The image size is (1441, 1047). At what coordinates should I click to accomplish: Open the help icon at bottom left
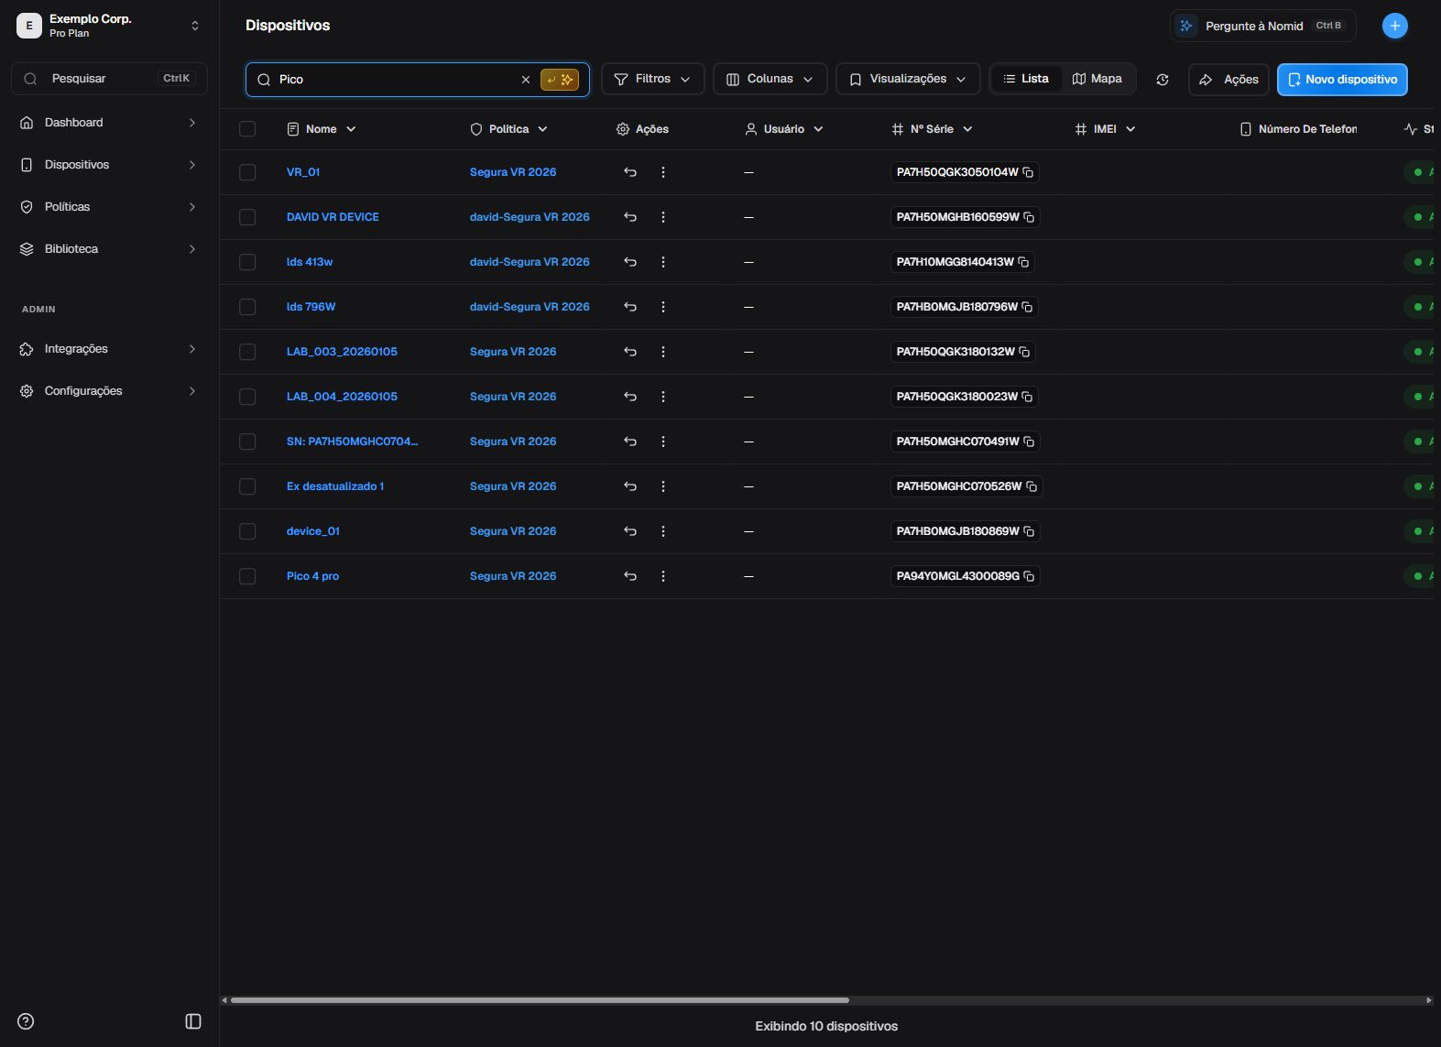point(26,1021)
